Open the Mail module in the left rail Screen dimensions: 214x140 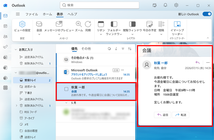[5, 16]
